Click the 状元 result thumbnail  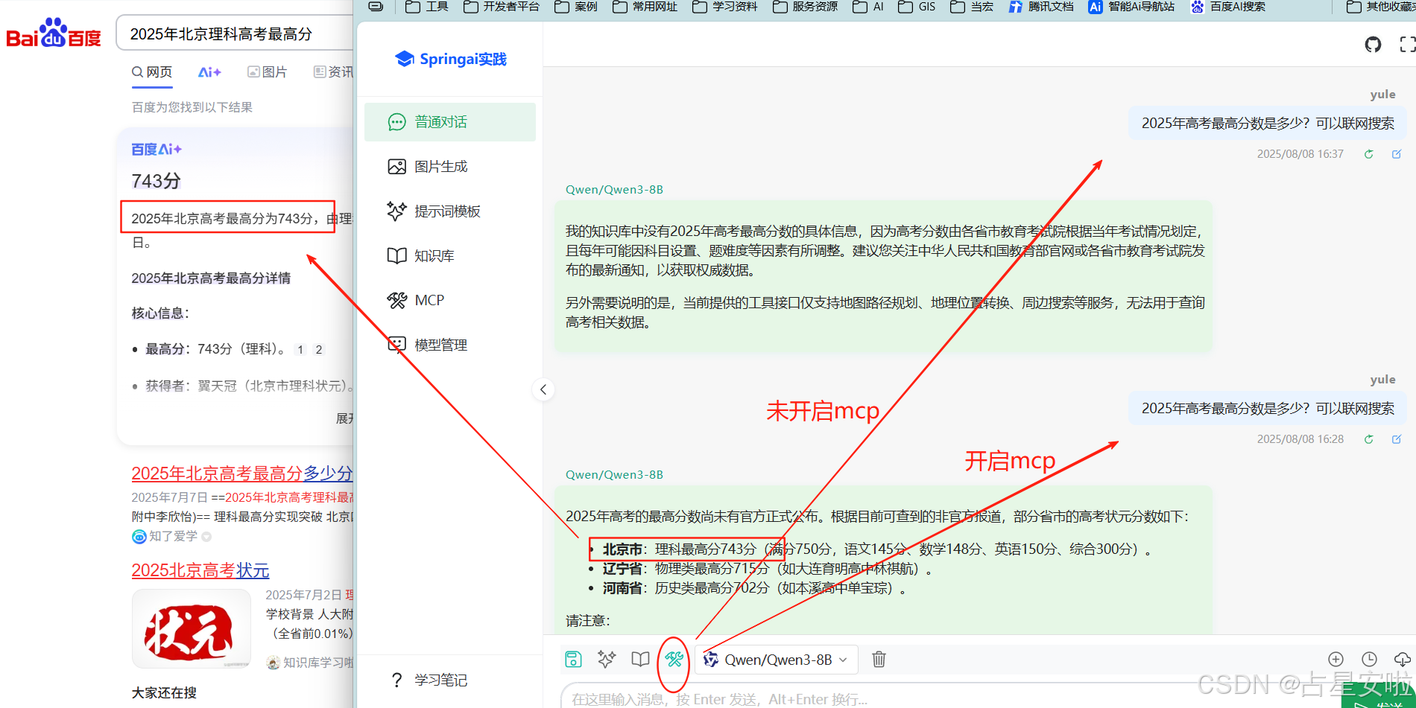pos(192,629)
